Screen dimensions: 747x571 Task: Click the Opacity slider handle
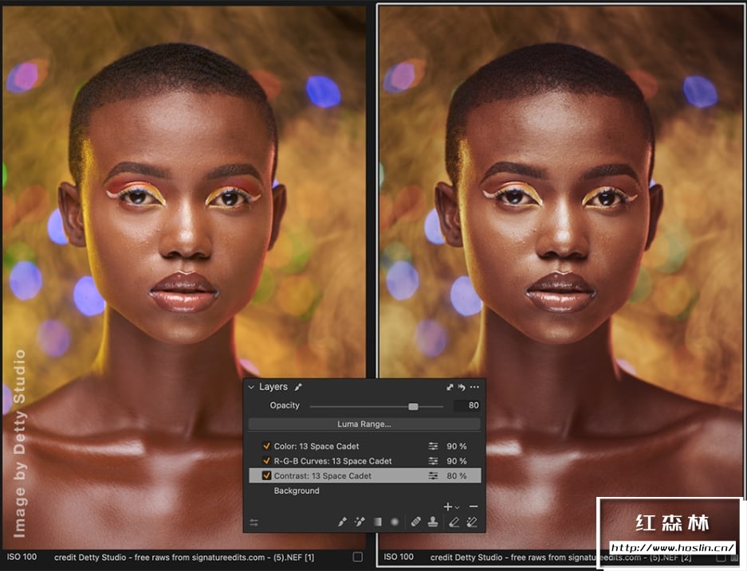pyautogui.click(x=413, y=406)
